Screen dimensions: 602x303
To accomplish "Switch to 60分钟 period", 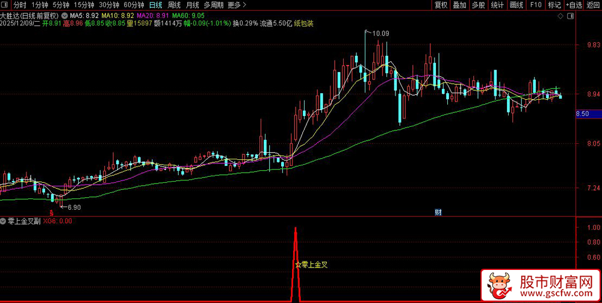I will 134,5.
